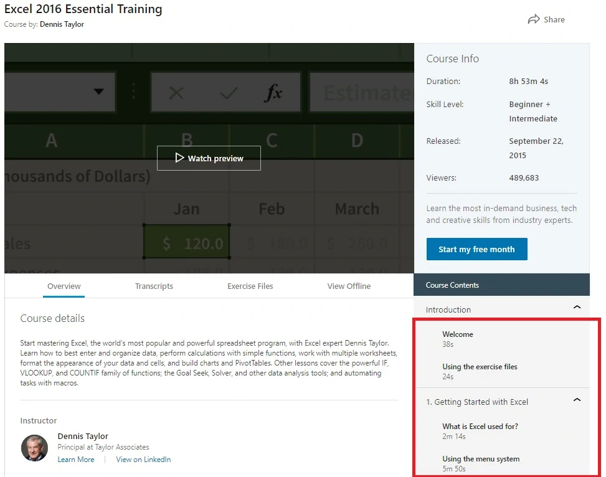Image resolution: width=606 pixels, height=477 pixels.
Task: Click the 8h 53m 4s duration value
Action: coord(528,81)
